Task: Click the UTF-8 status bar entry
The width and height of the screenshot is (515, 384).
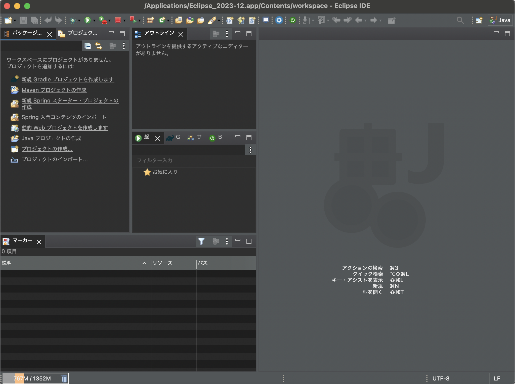Action: coord(441,378)
